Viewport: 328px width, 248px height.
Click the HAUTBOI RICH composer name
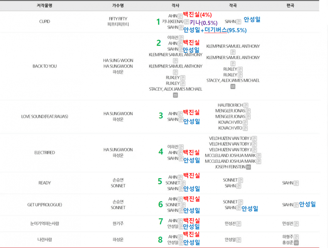[x=230, y=105]
